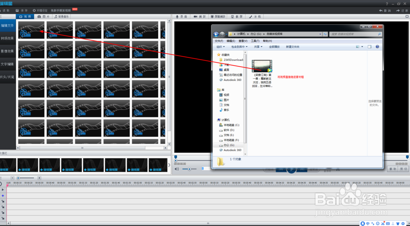Screen dimensions: 410x226
Task: Click the 保存 save icon in the toolbar
Action: point(17,11)
